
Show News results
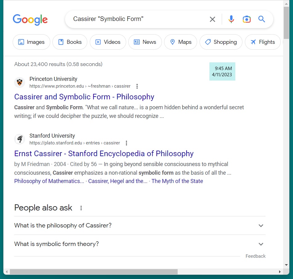pos(145,42)
